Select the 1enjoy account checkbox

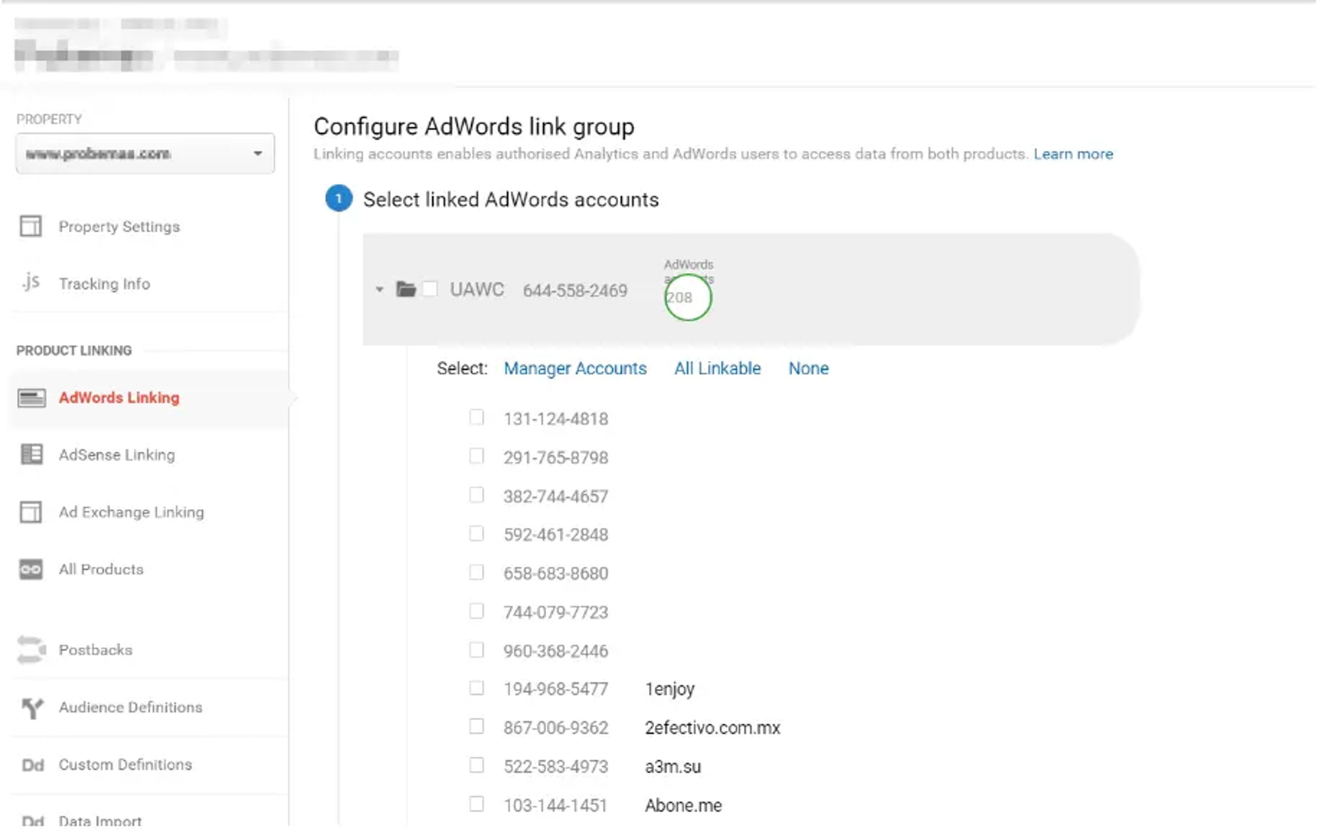pos(476,688)
